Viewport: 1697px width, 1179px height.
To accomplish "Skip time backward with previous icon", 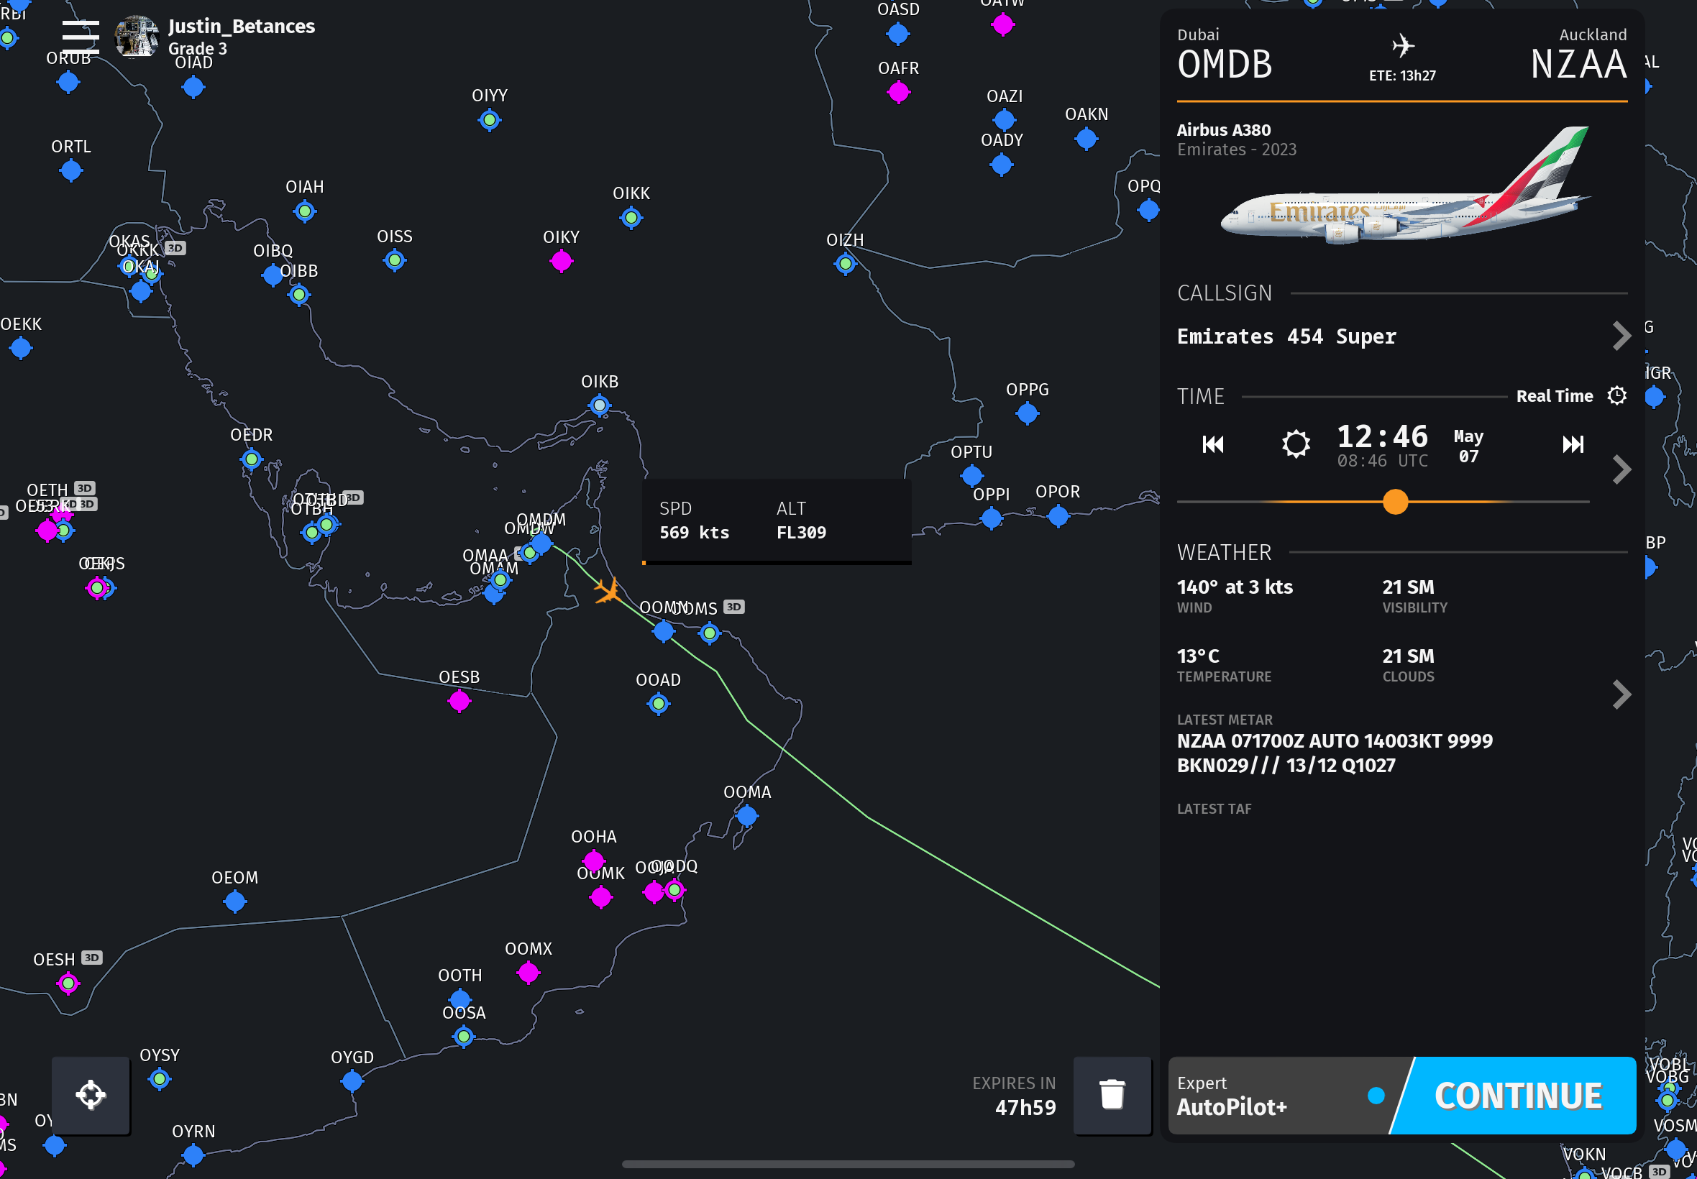I will click(1213, 445).
